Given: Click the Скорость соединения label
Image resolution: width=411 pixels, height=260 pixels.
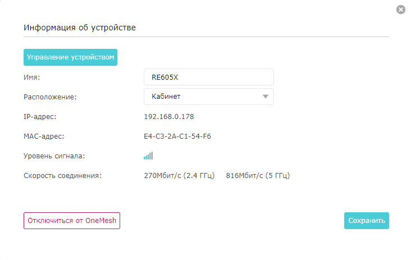Looking at the screenshot, I should point(63,176).
